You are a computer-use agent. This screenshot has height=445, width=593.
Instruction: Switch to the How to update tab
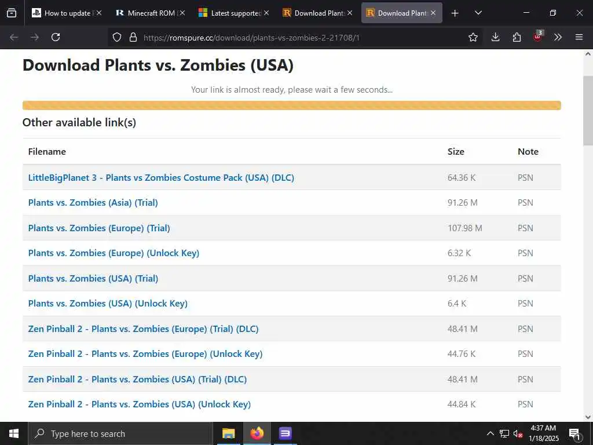pos(67,13)
